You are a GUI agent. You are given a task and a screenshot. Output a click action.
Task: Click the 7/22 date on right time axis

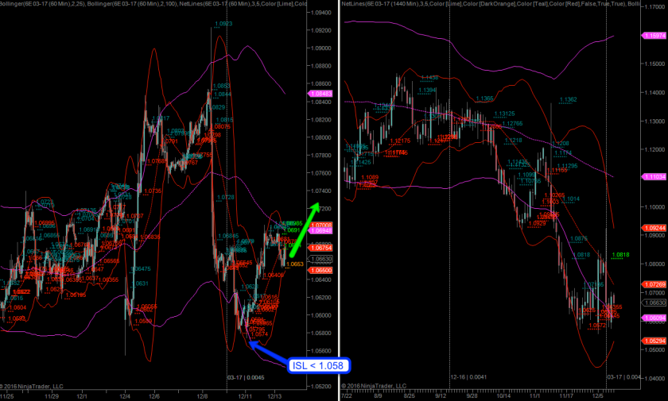(347, 396)
